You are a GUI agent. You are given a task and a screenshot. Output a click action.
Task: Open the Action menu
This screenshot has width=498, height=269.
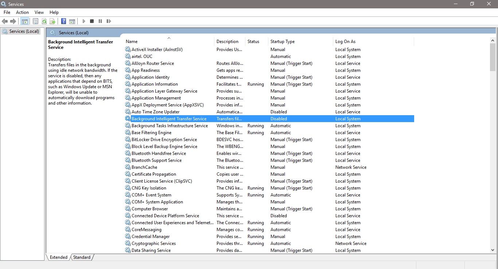click(x=22, y=12)
